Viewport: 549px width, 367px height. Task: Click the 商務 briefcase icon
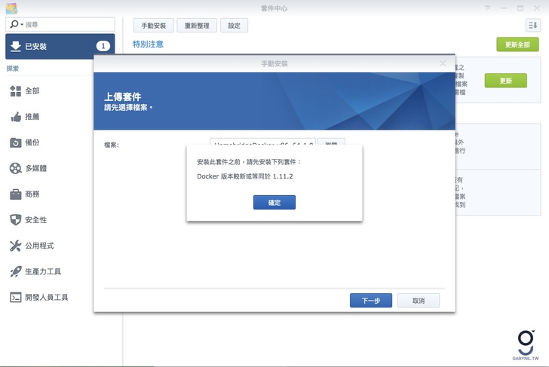(15, 194)
